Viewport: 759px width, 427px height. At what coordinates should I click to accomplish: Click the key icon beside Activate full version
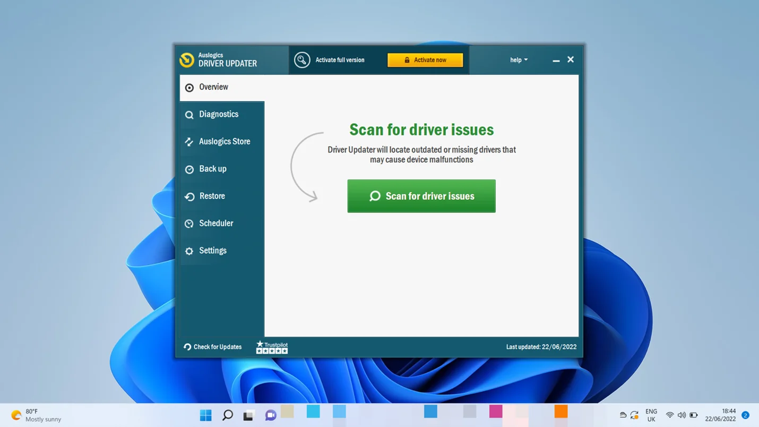click(x=302, y=60)
